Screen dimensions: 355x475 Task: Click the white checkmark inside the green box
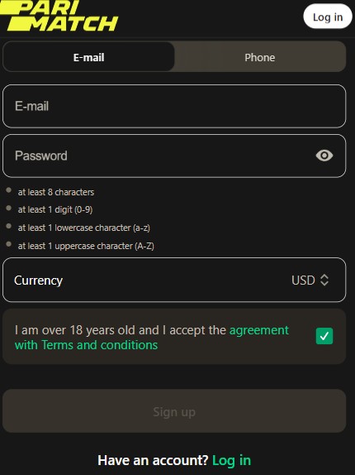[324, 336]
